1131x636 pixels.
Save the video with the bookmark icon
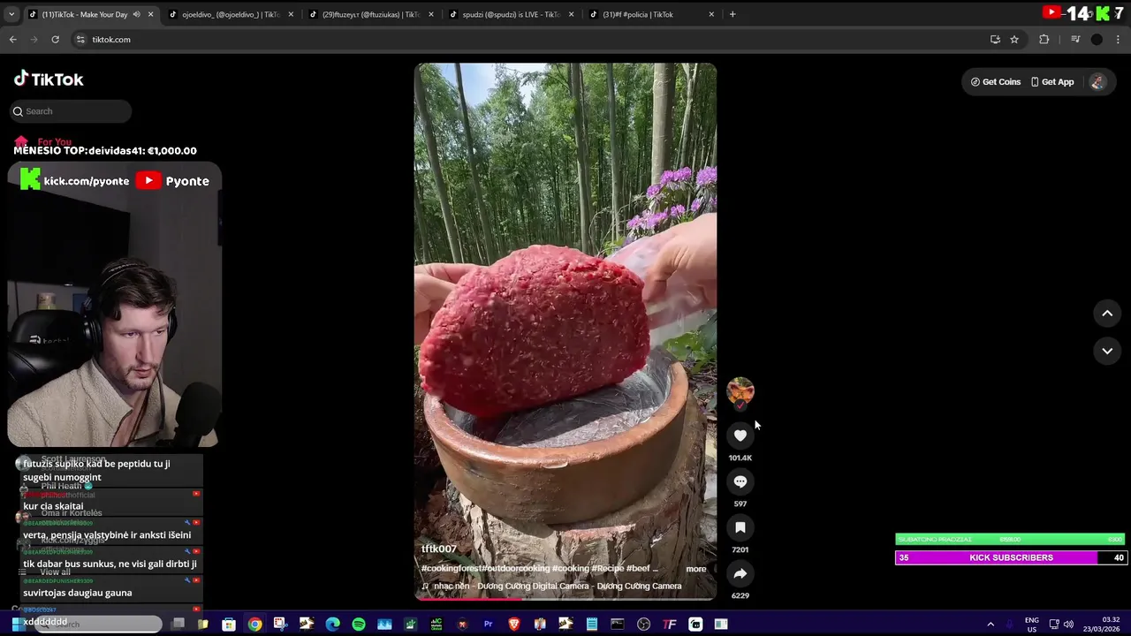click(740, 527)
